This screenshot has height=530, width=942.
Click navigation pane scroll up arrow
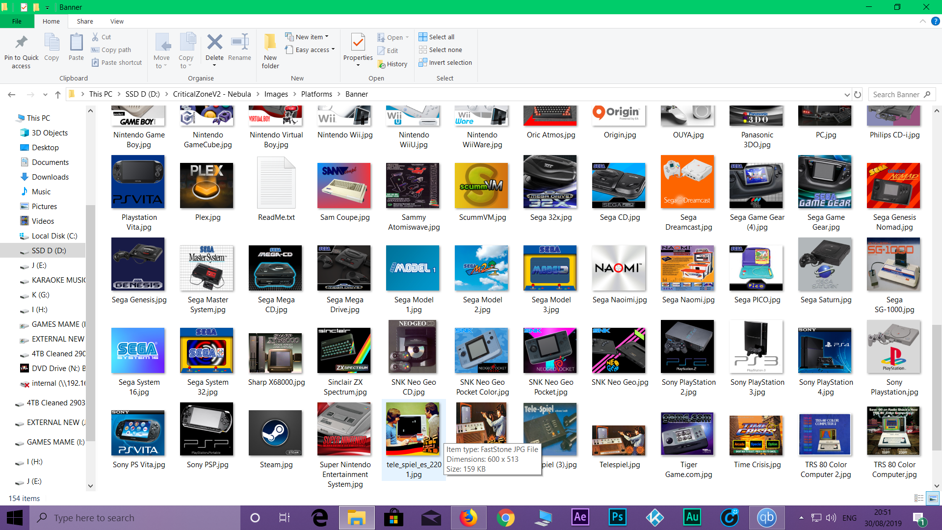click(90, 111)
